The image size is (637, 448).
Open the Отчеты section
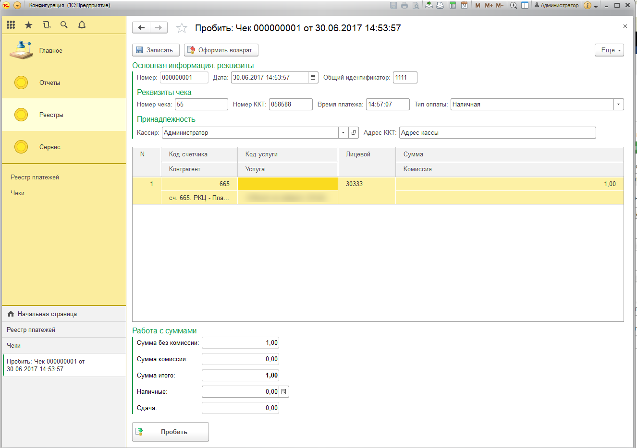click(x=49, y=83)
